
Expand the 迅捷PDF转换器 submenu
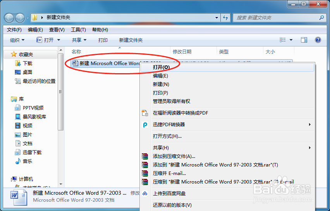click(x=227, y=125)
